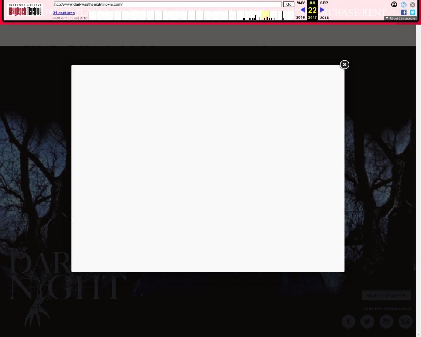Open the site's Instagram page icon
The image size is (421, 337).
pyautogui.click(x=386, y=321)
